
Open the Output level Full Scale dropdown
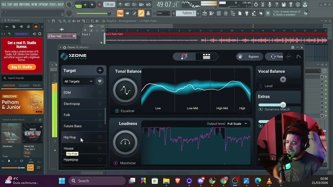pyautogui.click(x=237, y=124)
